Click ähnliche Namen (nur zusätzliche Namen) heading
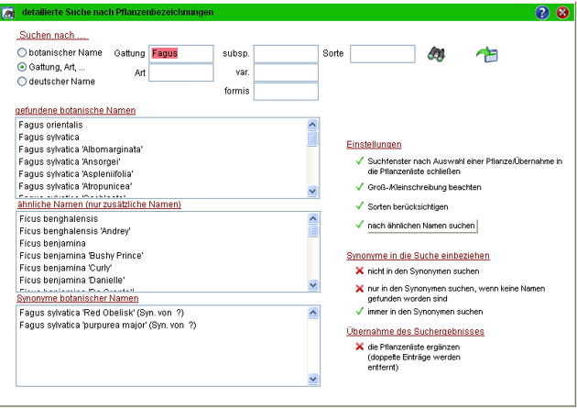Screen dimensions: 577x409 pos(99,204)
